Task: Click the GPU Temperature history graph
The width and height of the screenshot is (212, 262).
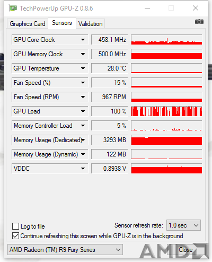Action: tap(166, 68)
